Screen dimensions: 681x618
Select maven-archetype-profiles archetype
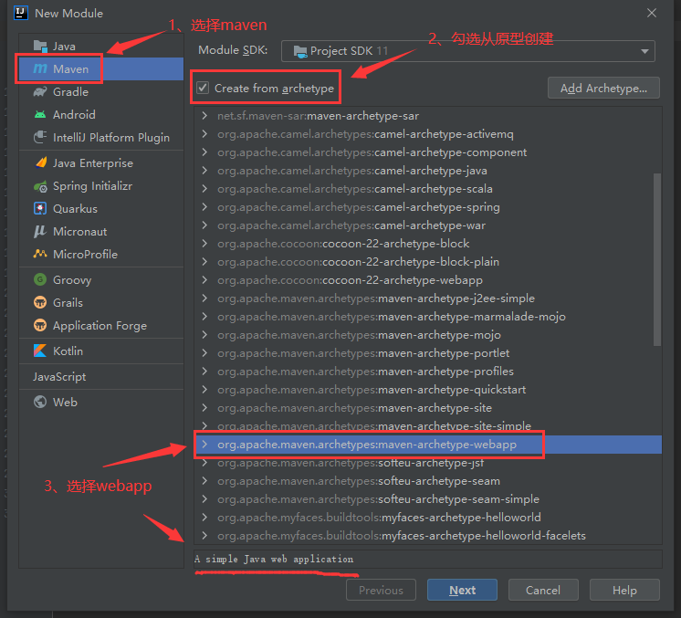point(428,371)
